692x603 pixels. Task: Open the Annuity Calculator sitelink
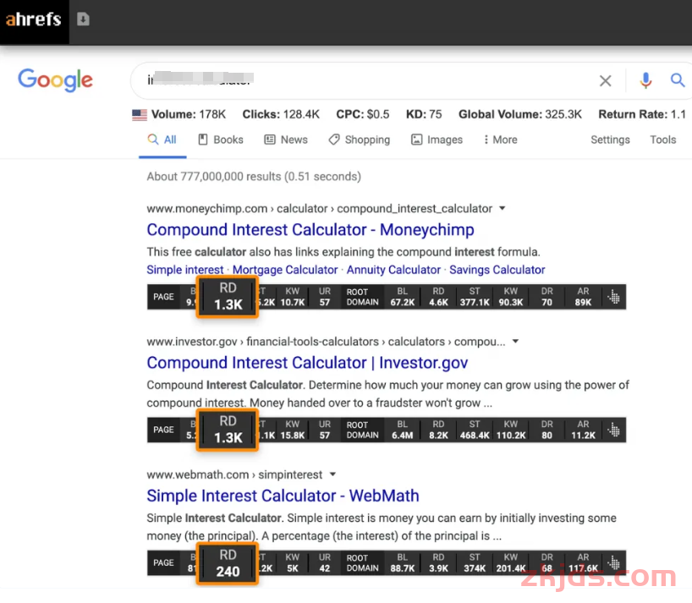tap(393, 270)
